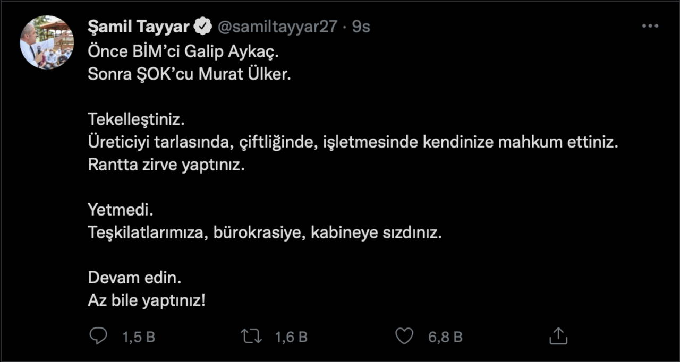Like the tweet with the heart icon
680x362 pixels.
pyautogui.click(x=404, y=336)
